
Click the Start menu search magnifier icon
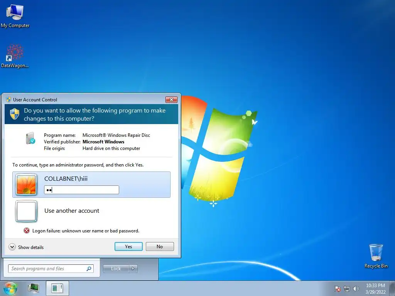click(x=89, y=269)
